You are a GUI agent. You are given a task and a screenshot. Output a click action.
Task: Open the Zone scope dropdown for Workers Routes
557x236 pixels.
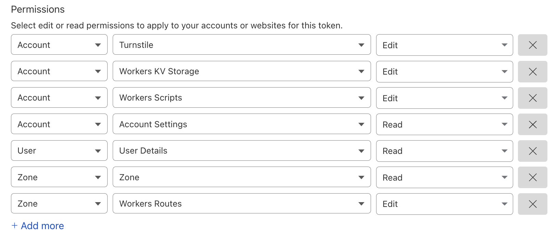59,204
